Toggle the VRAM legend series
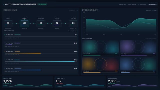Viewport: 160px width, 90px height. point(155,10)
